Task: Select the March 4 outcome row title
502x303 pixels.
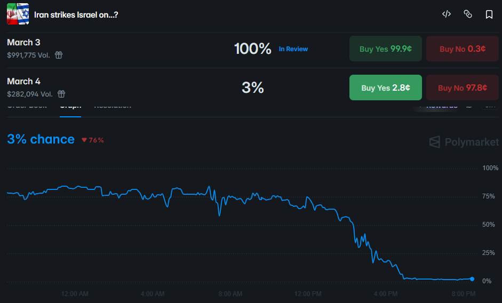Action: [23, 82]
